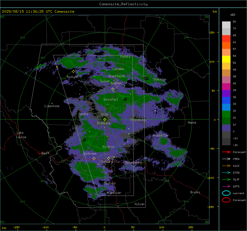Screen dimensions: 247x231
Task: Click the yellow diamond marker below RedDeer
Action: coord(113,89)
